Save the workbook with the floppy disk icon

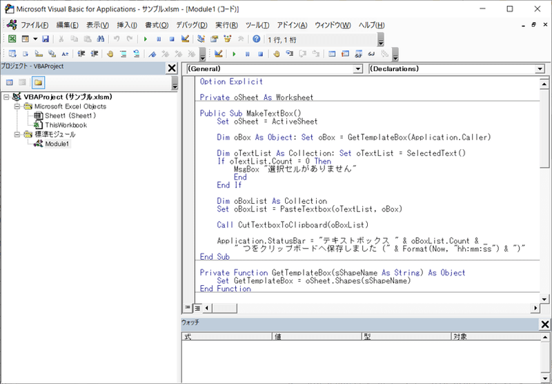click(x=46, y=39)
